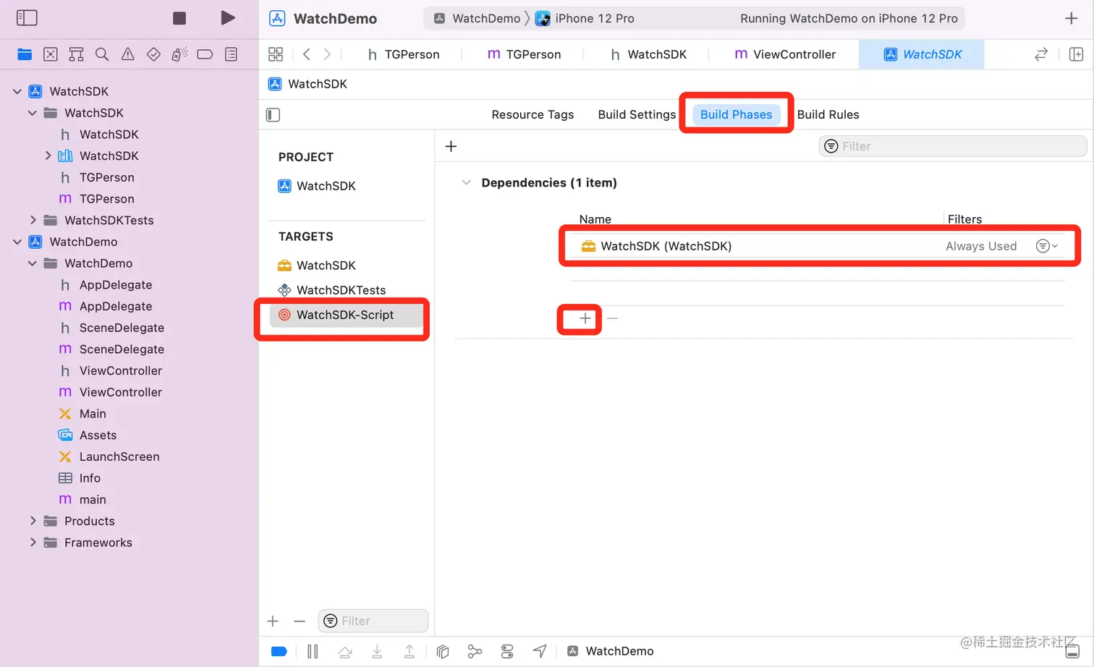Open Environment Overrides in debug bar

pos(507,652)
